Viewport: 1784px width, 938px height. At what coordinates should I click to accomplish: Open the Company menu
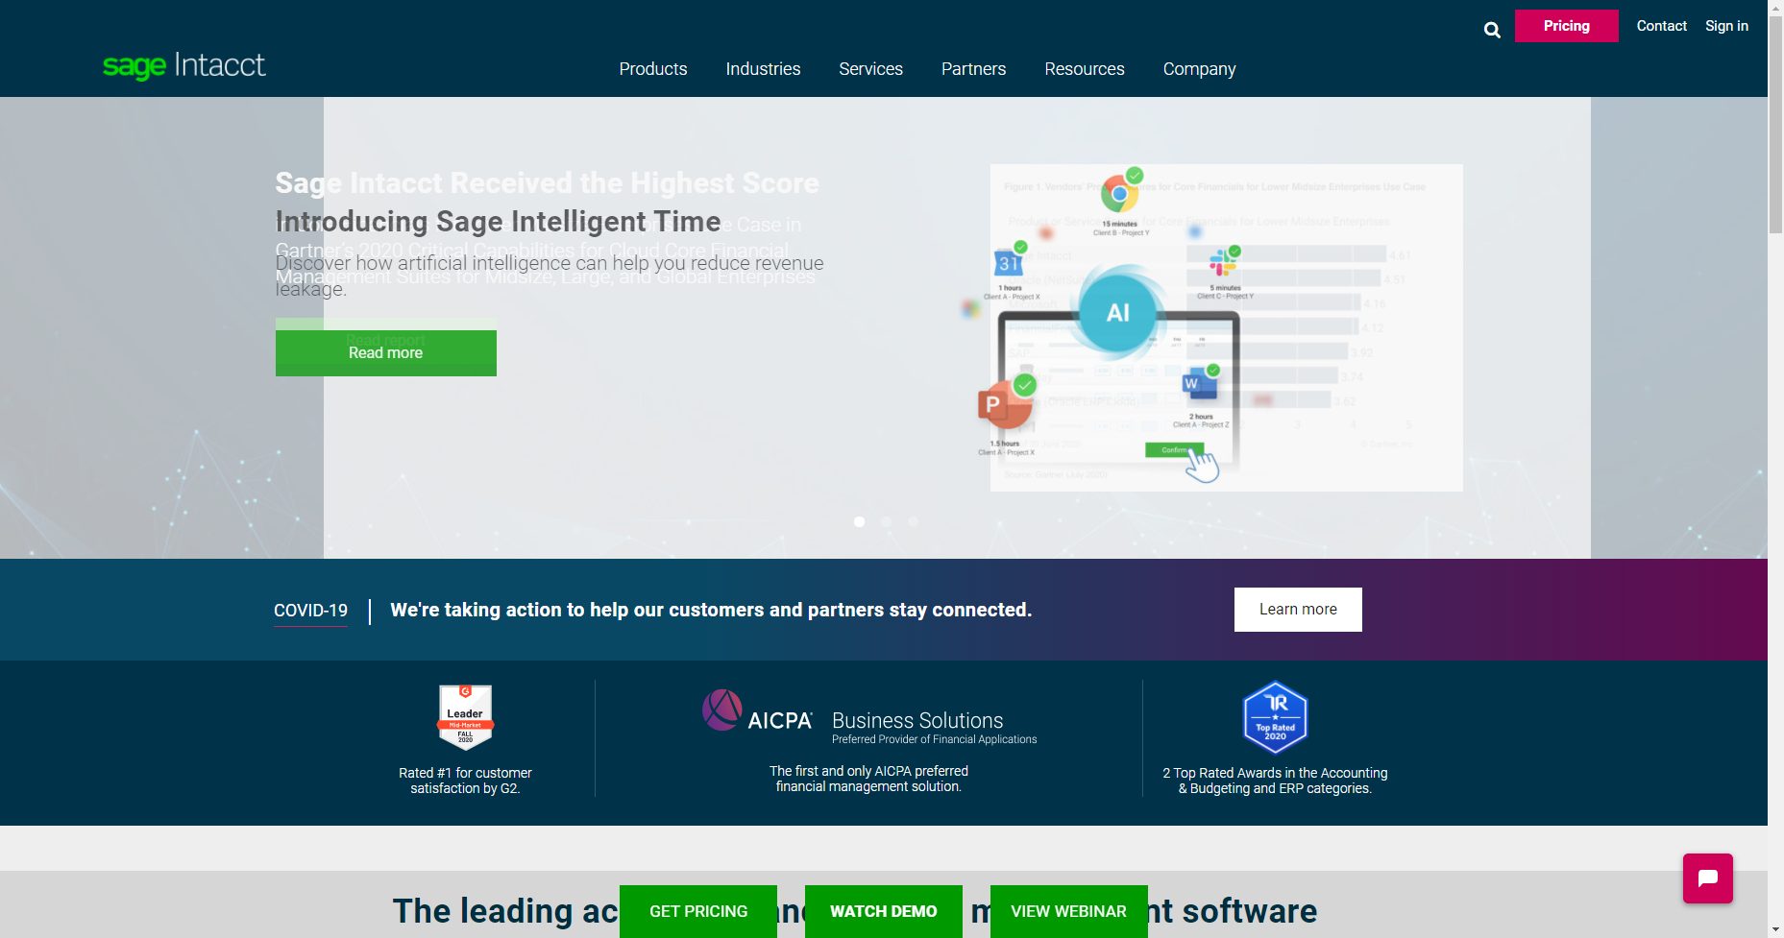(1199, 69)
